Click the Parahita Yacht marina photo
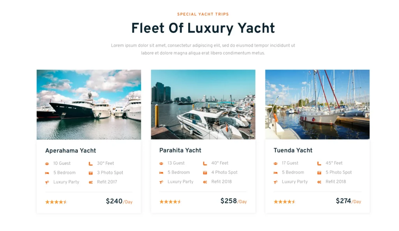The image size is (399, 231). click(x=203, y=104)
